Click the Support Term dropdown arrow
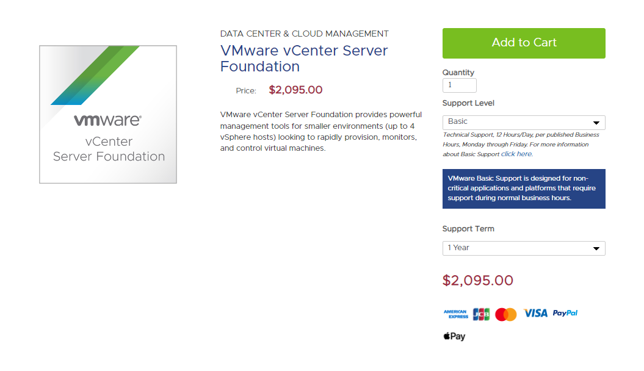 click(x=596, y=249)
